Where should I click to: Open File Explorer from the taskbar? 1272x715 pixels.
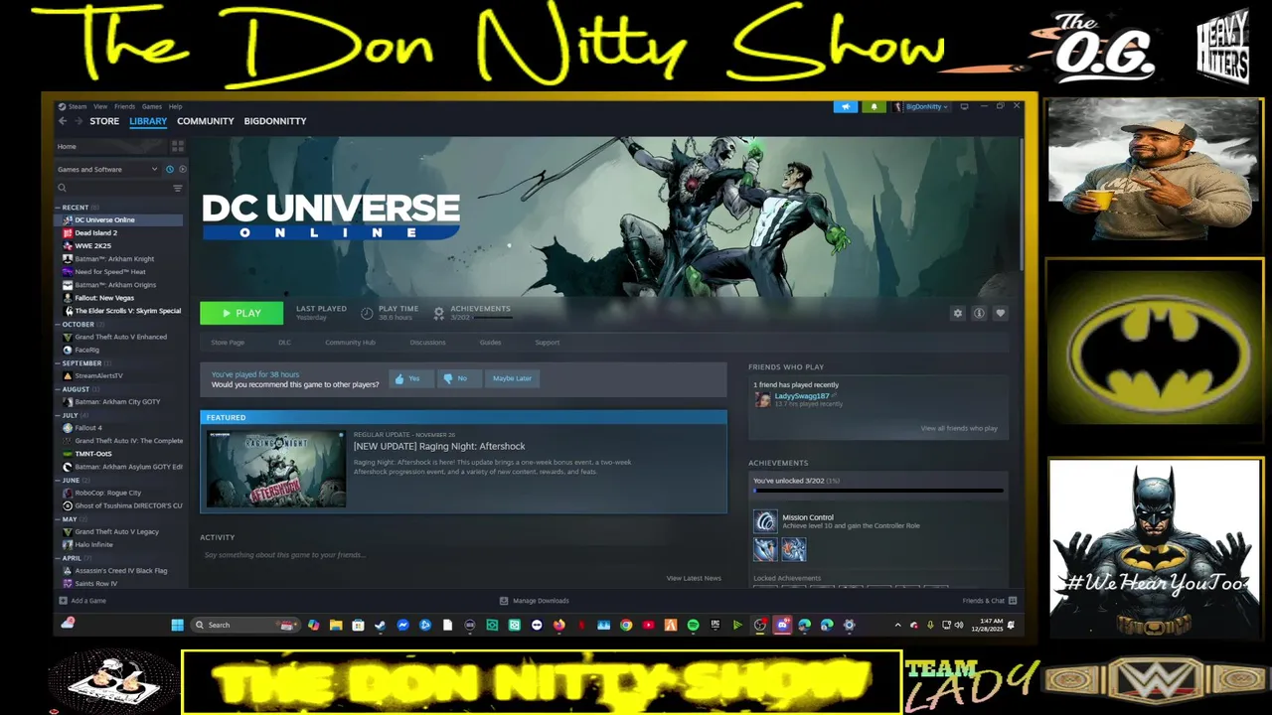pyautogui.click(x=336, y=625)
